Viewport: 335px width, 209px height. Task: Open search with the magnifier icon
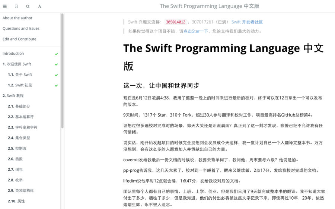point(28,6)
